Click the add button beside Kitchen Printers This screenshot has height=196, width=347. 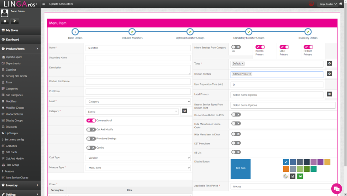(x=329, y=73)
